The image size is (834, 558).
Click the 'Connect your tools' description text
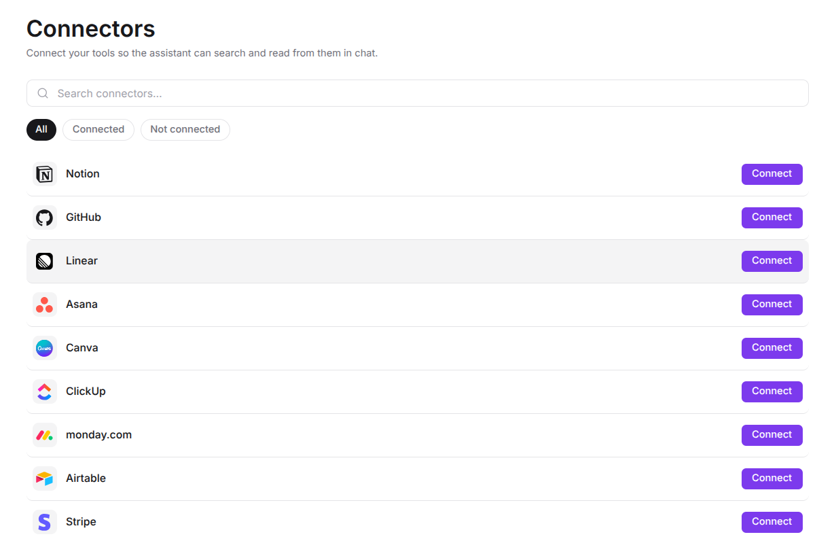click(202, 53)
